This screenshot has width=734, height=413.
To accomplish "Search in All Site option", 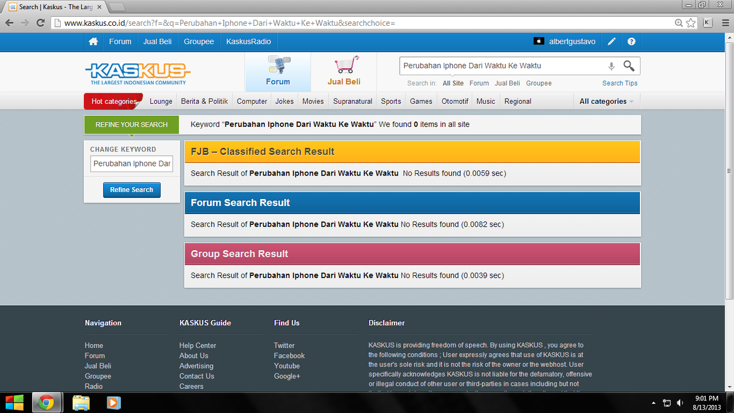I will (x=453, y=83).
